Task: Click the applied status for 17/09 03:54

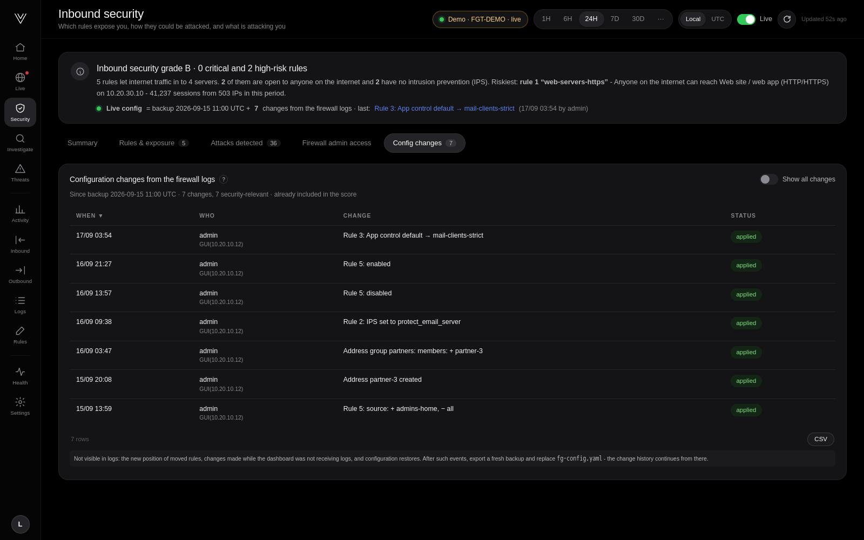Action: (x=746, y=237)
